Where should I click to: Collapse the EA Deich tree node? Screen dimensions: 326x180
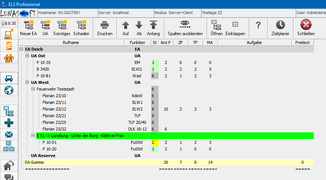(21, 49)
